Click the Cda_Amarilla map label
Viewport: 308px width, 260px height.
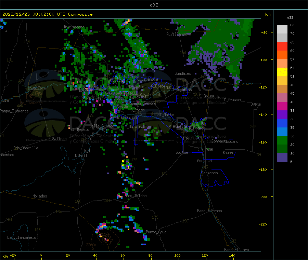26,148
